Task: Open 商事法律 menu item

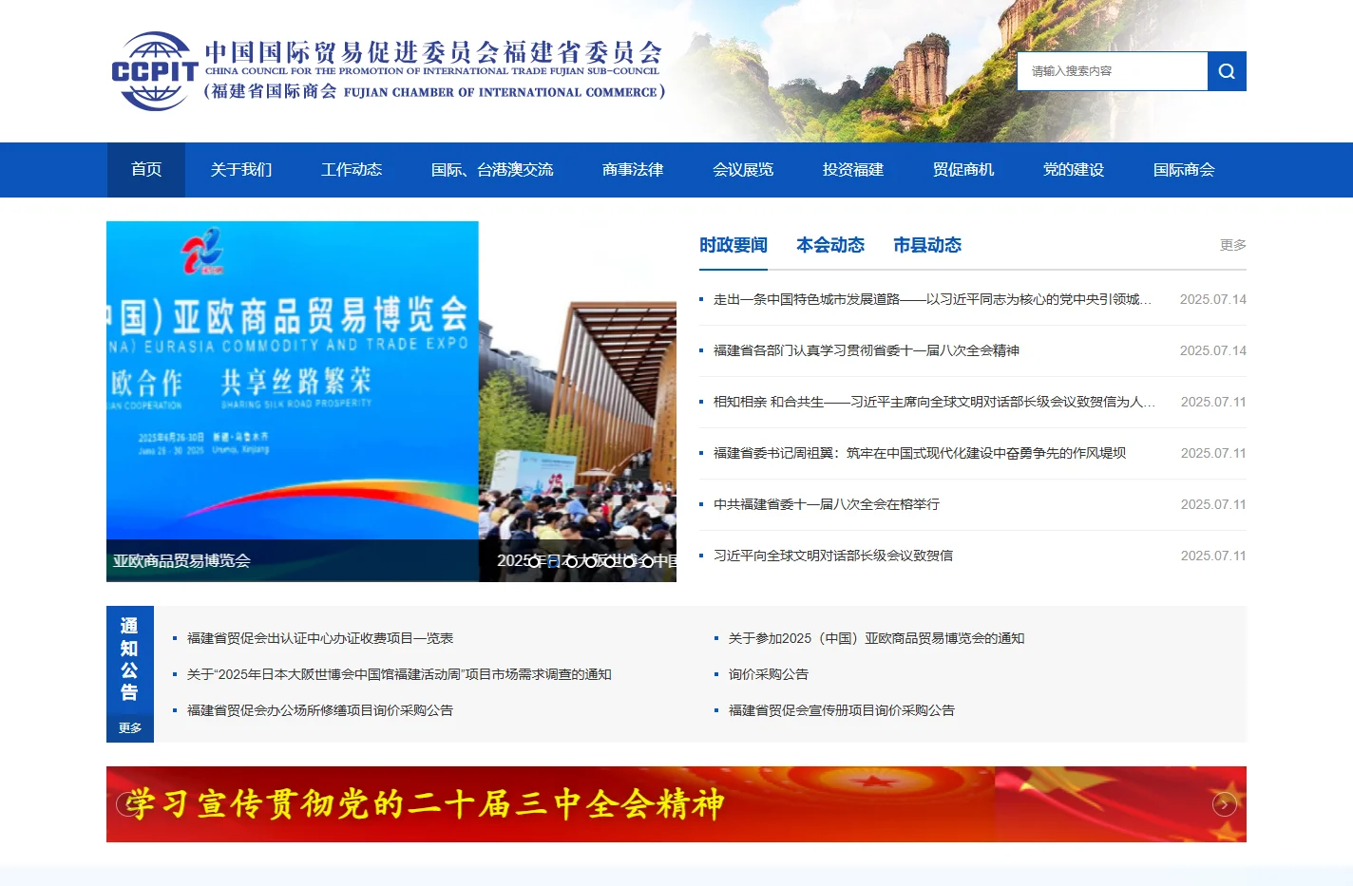Action: pos(633,170)
